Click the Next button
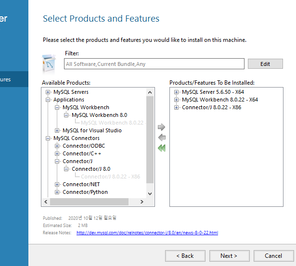Image resolution: width=296 pixels, height=266 pixels. click(230, 256)
